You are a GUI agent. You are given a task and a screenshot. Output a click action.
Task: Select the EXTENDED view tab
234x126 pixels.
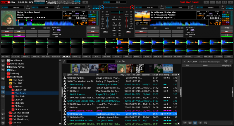point(52,3)
